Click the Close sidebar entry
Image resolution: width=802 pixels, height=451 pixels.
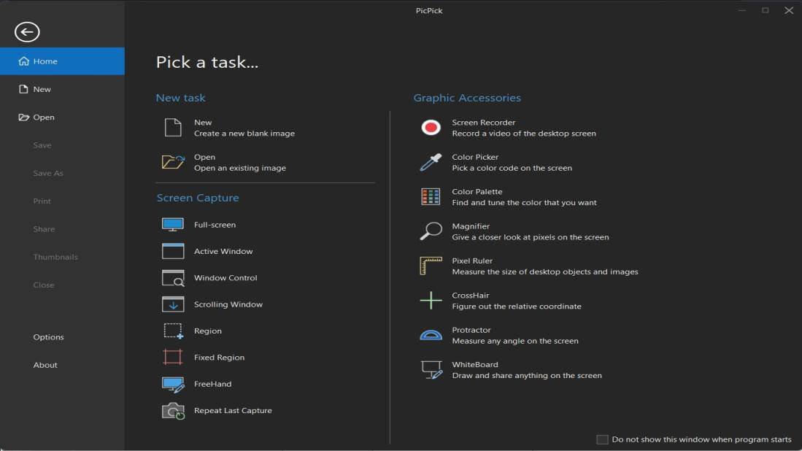[x=44, y=285]
